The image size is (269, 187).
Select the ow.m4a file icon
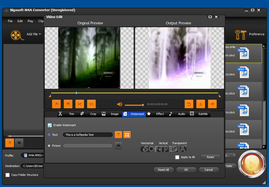point(243,53)
